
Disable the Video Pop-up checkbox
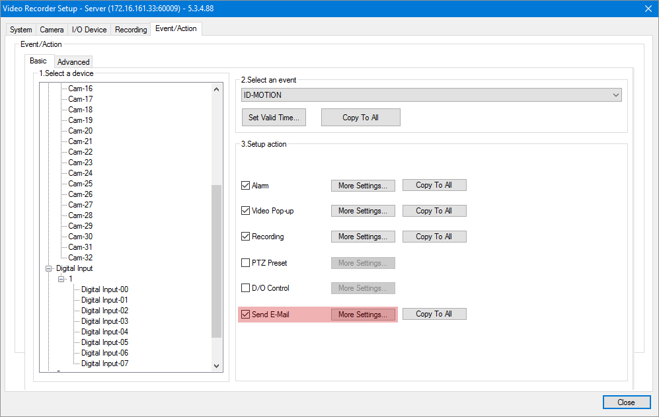[x=246, y=211]
